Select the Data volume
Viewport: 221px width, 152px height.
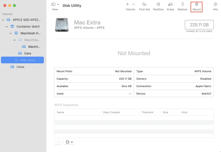click(x=27, y=54)
